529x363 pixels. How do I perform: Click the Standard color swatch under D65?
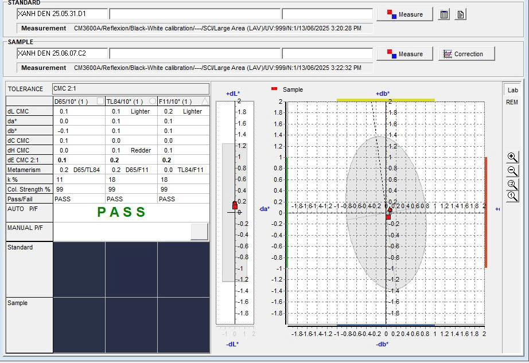tap(79, 269)
